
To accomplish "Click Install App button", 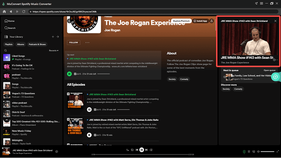I will tap(200, 21).
